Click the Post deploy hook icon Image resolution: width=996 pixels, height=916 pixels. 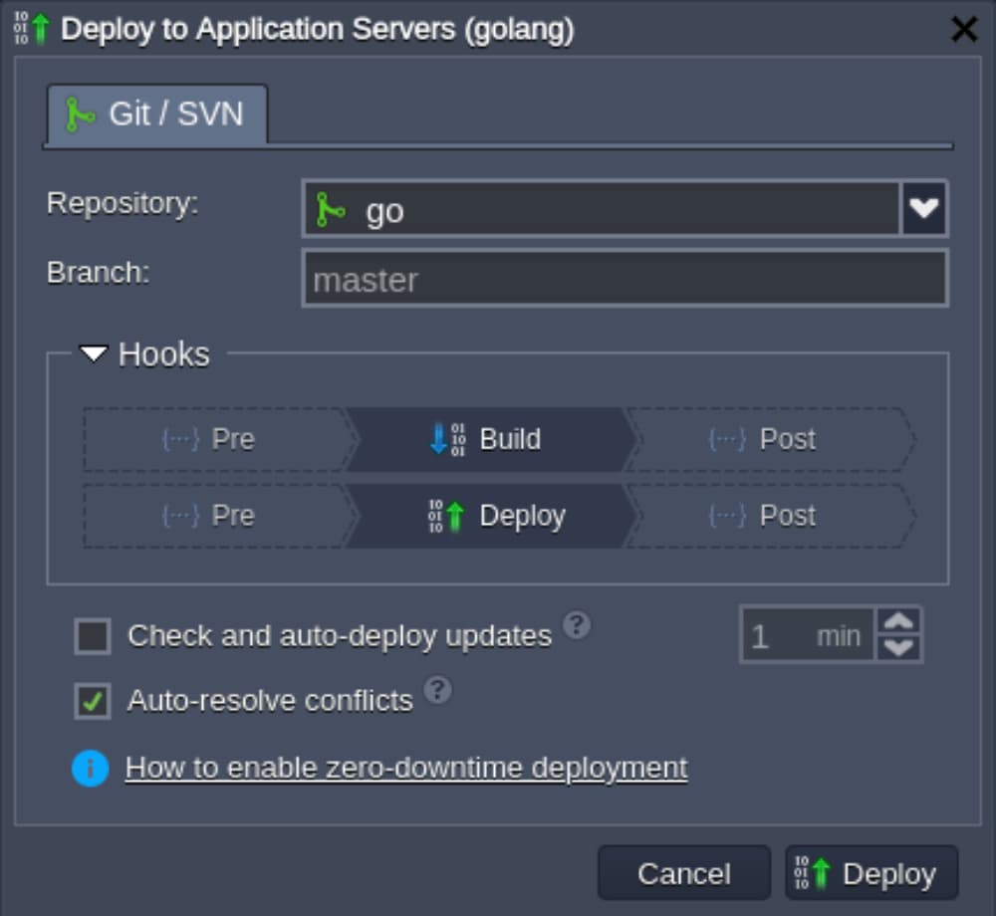point(727,516)
